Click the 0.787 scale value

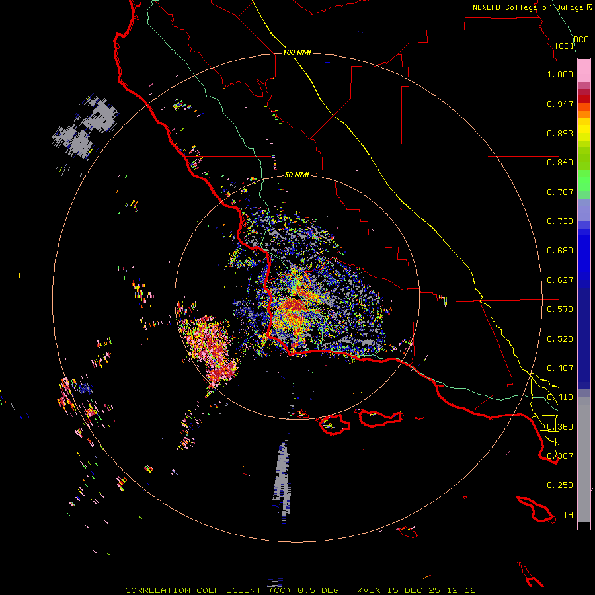pyautogui.click(x=560, y=192)
